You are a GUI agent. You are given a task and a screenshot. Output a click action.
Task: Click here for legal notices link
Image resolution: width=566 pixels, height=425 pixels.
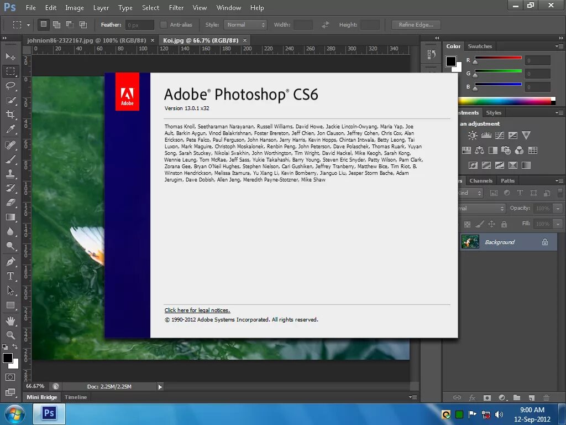click(197, 310)
